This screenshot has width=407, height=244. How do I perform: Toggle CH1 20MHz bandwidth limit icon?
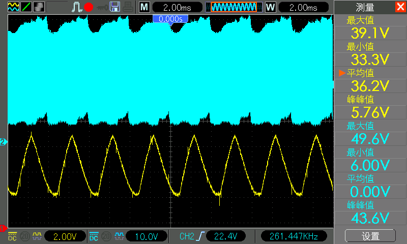[24, 236]
